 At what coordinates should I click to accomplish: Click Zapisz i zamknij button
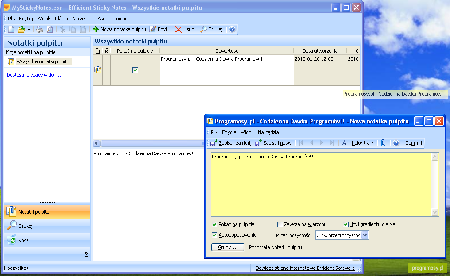point(231,143)
